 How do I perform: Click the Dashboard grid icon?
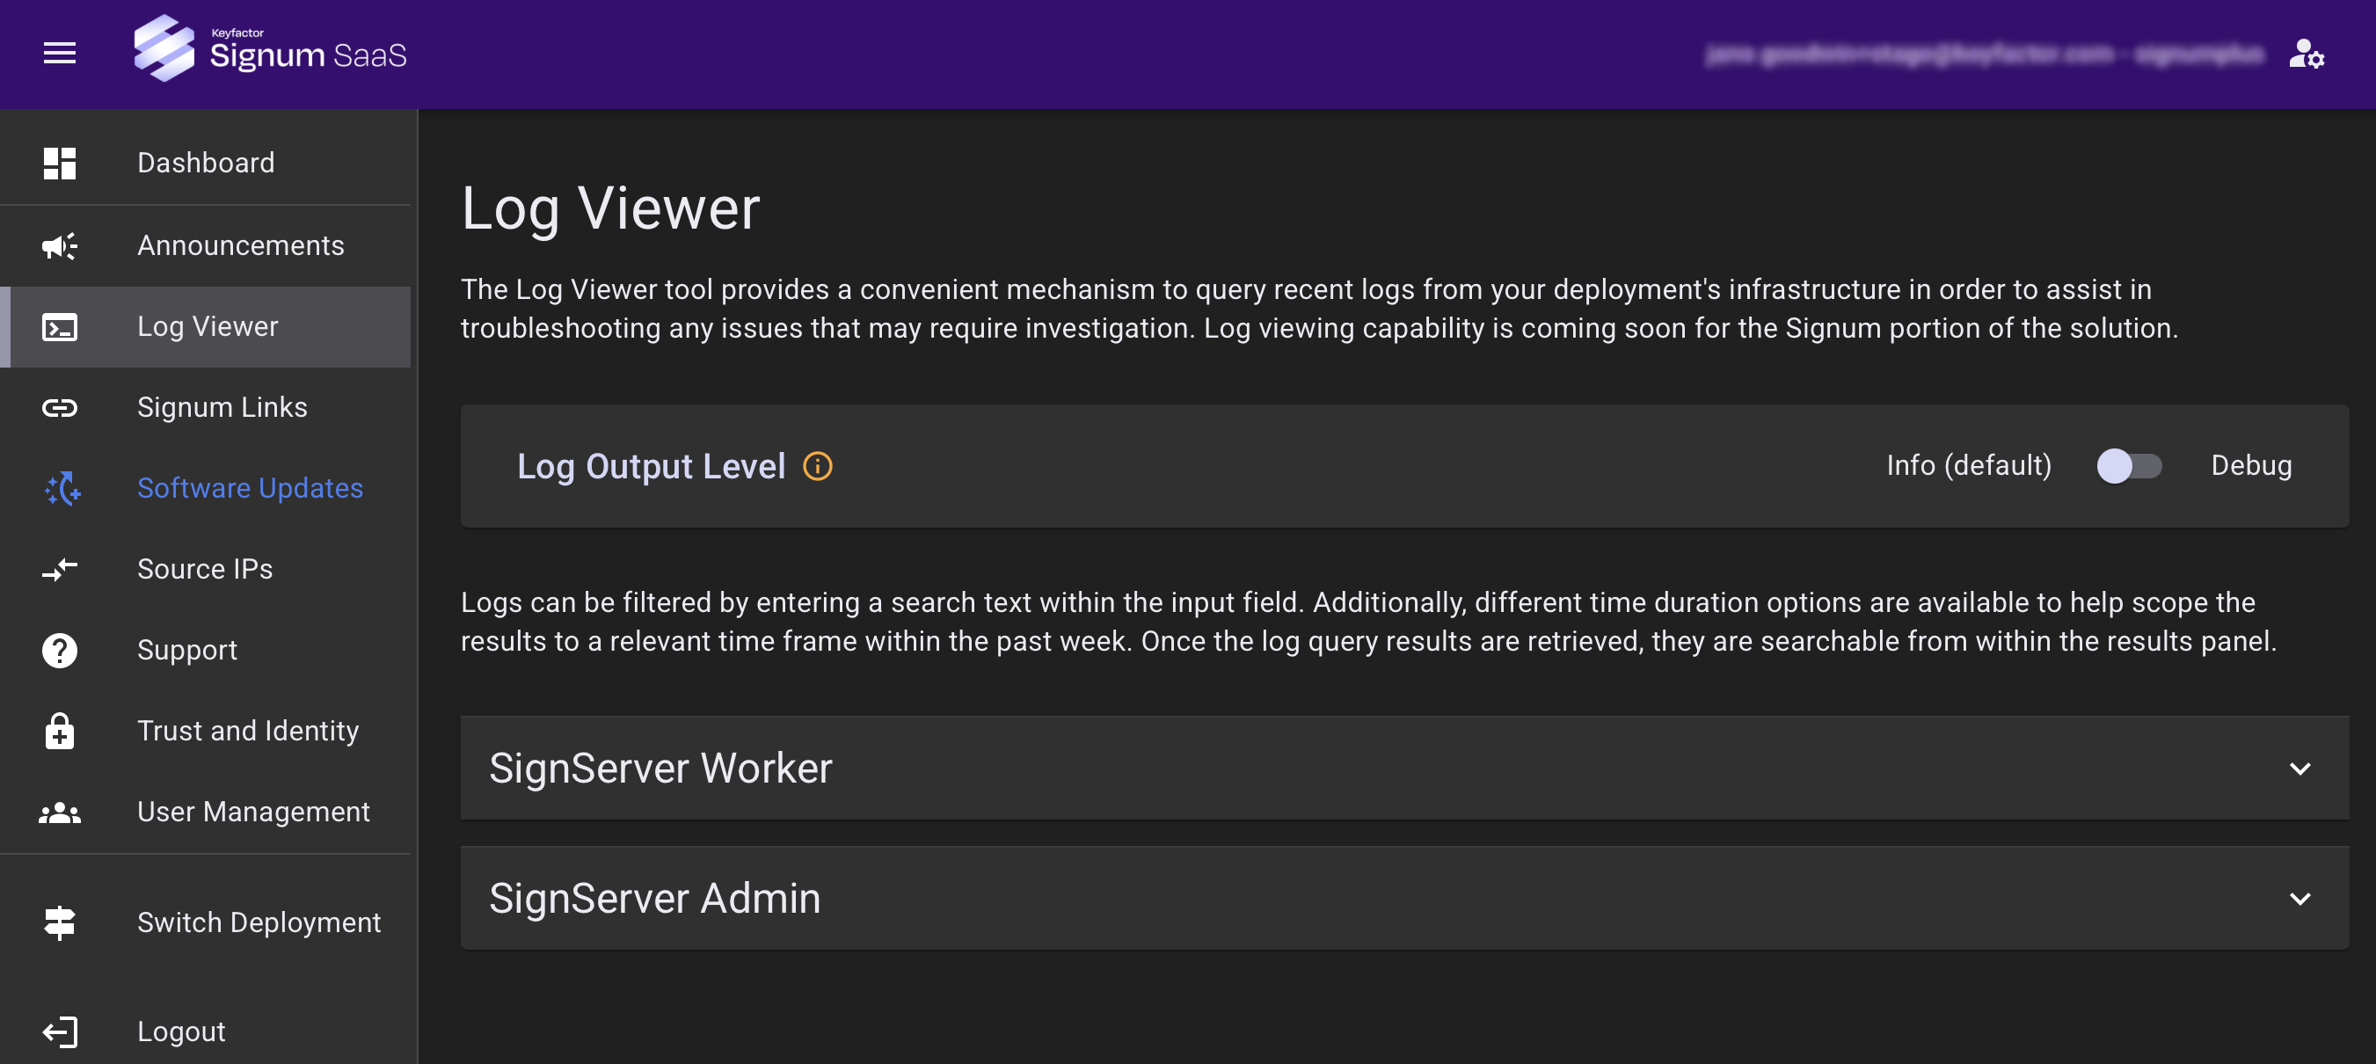coord(60,164)
